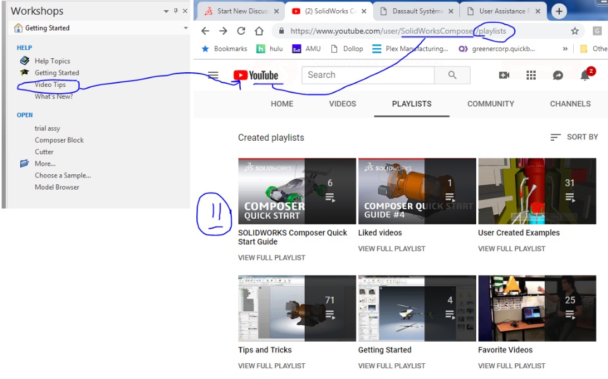Screen dimensions: 608x379
Task: Open the recent file trial assy
Action: tap(47, 129)
